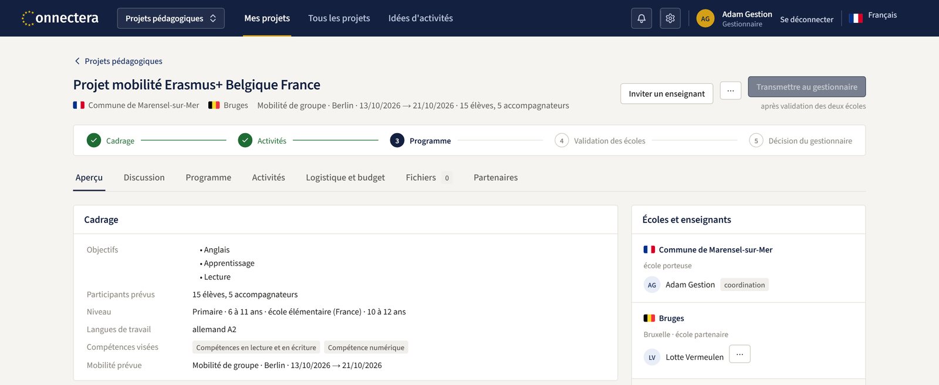This screenshot has height=385, width=939.
Task: Click Se déconnecter link
Action: 807,19
